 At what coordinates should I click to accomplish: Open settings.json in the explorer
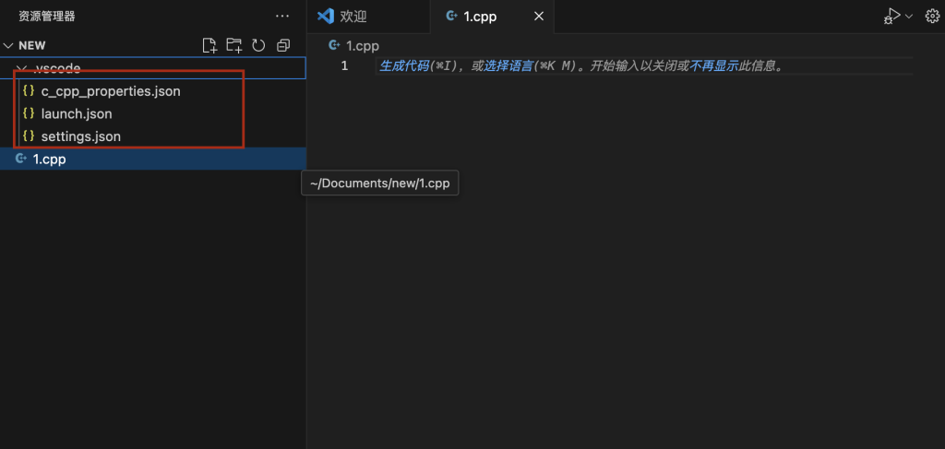[80, 136]
